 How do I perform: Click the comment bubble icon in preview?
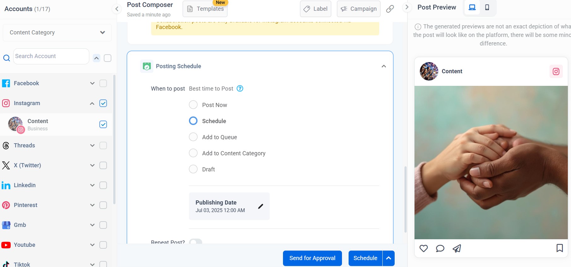tap(440, 248)
